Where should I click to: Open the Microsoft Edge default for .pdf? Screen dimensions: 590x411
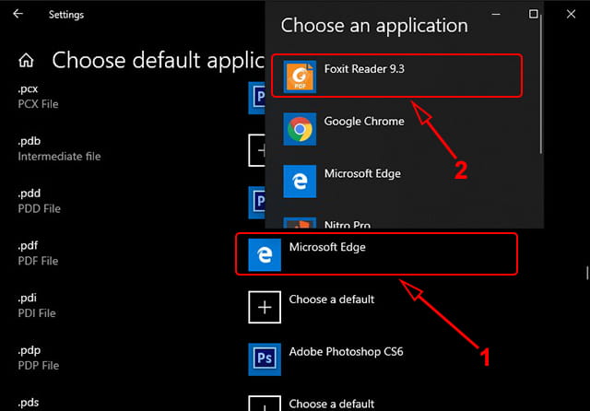[x=376, y=253]
